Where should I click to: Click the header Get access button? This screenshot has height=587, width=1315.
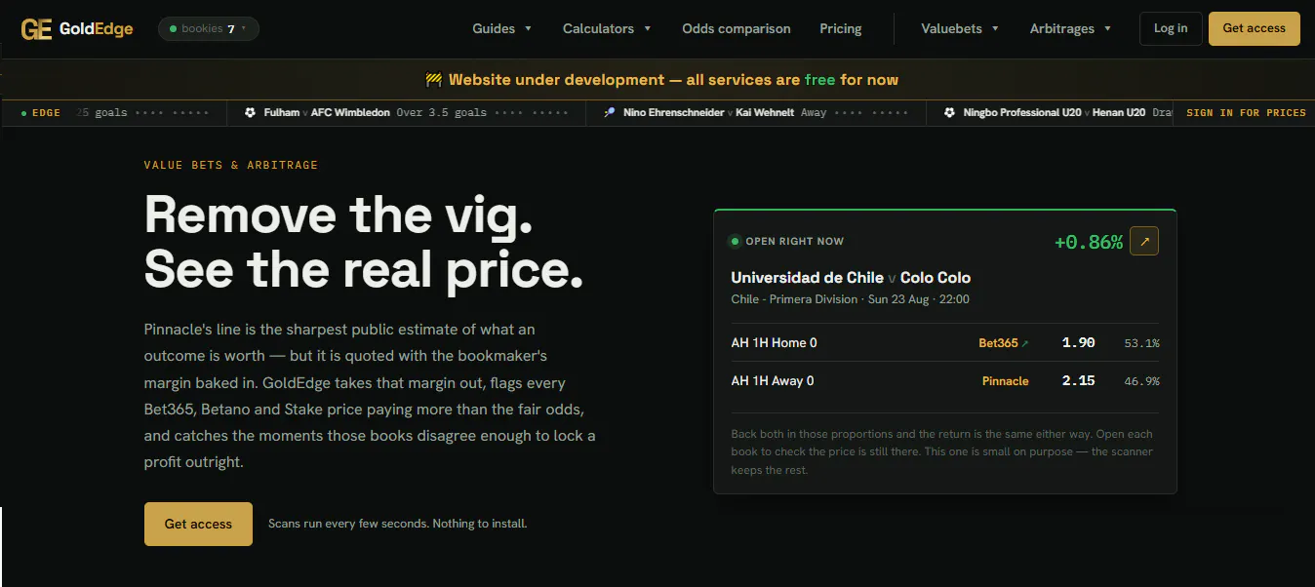click(1254, 28)
